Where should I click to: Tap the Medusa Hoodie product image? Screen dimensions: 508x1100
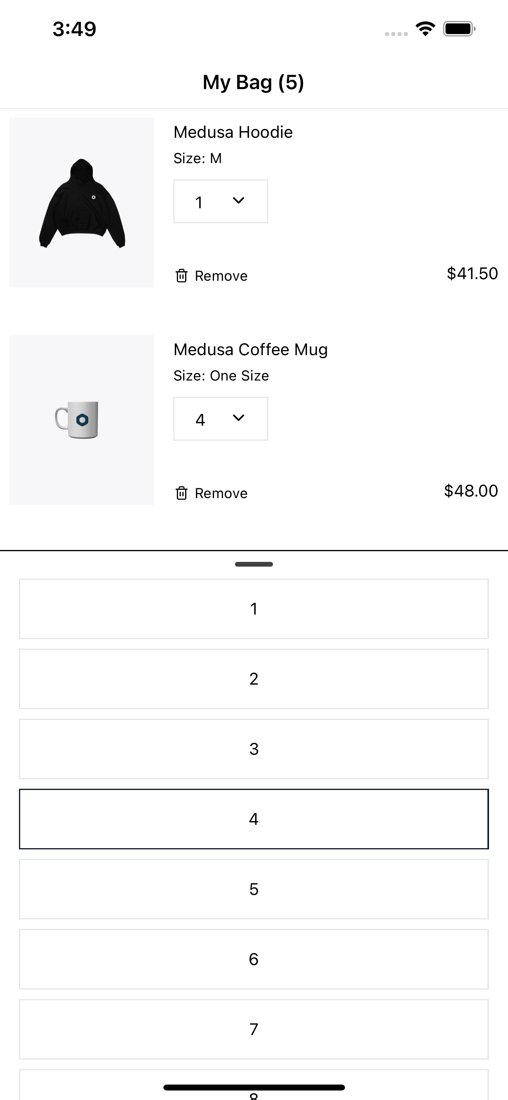pos(82,202)
